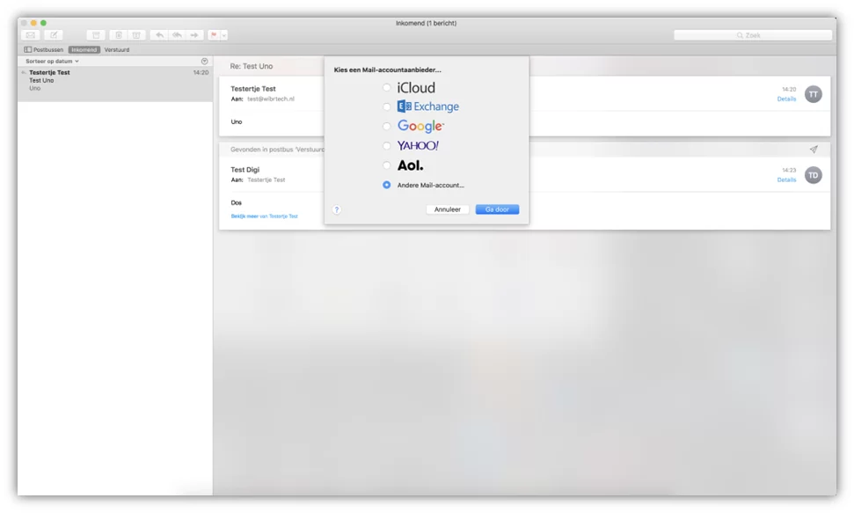
Task: Select the Aol radio button
Action: point(386,165)
